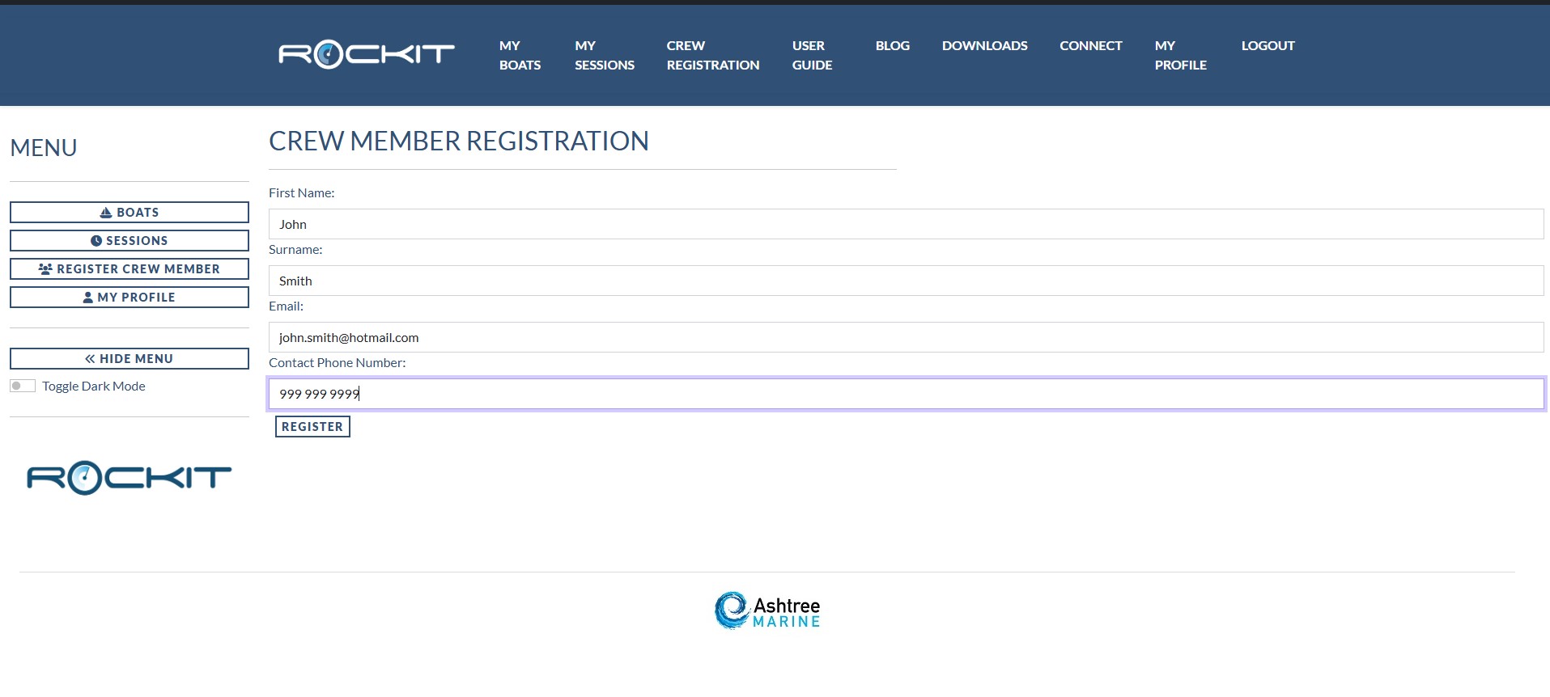Click the First Name input field
The height and width of the screenshot is (697, 1550).
click(906, 224)
